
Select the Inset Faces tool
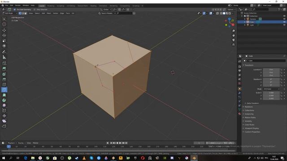coord(4,74)
